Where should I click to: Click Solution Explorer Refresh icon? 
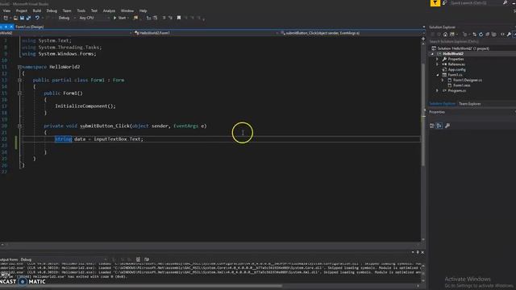[x=481, y=34]
